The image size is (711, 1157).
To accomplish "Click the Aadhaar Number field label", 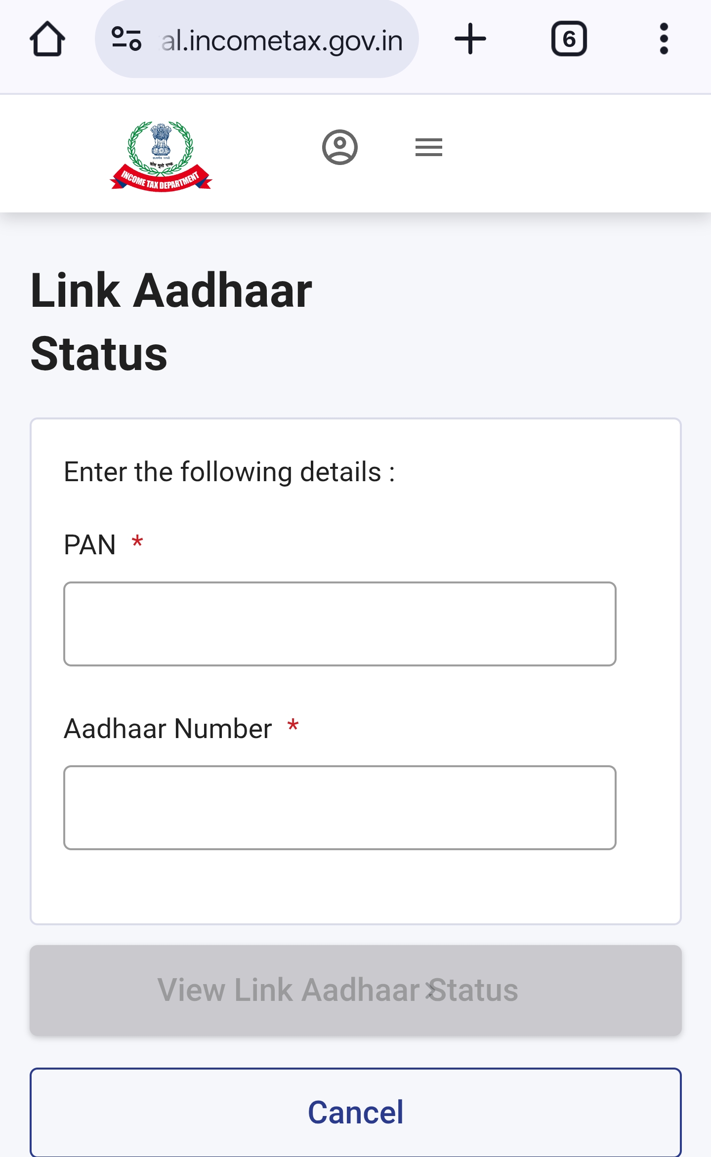I will [x=168, y=729].
